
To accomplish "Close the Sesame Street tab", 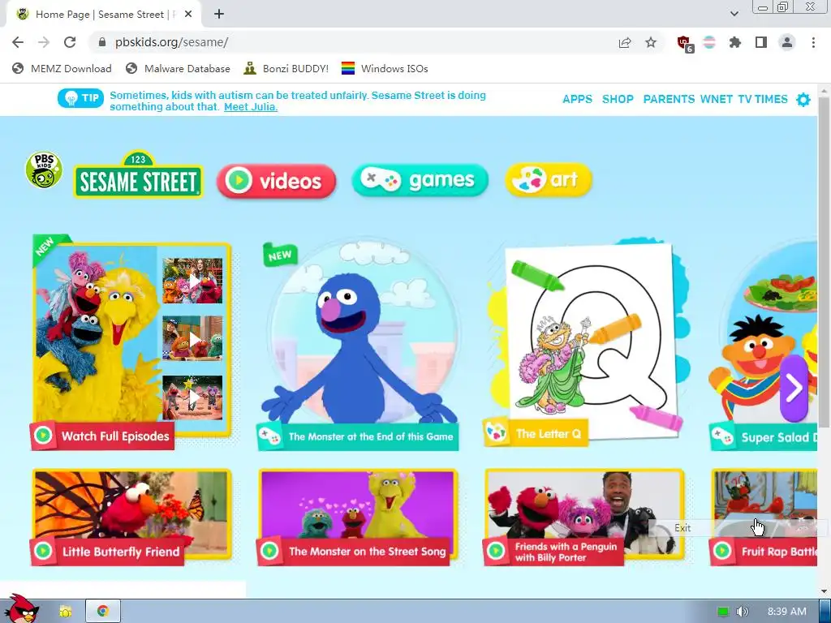I will 188,15.
